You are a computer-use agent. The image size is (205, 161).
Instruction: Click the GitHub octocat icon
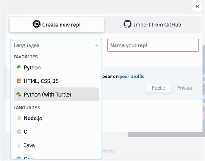tap(128, 24)
